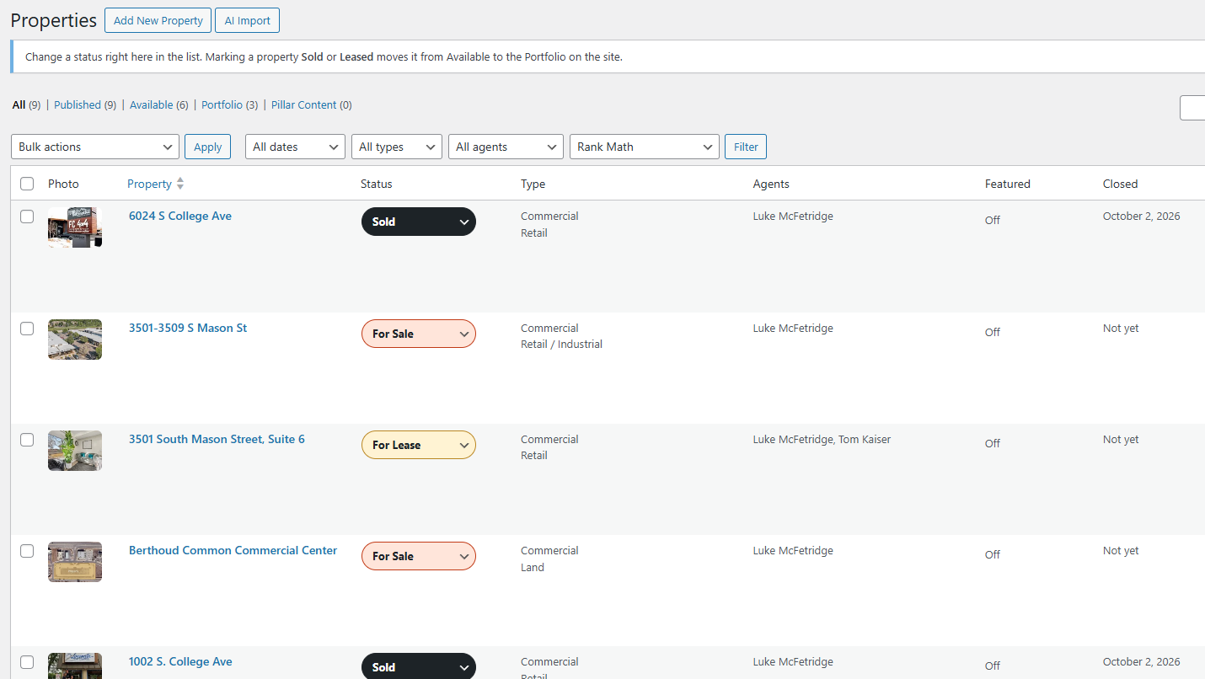Click the "Luke McFetridge, Tom Kaiser" agents cell

tap(822, 440)
